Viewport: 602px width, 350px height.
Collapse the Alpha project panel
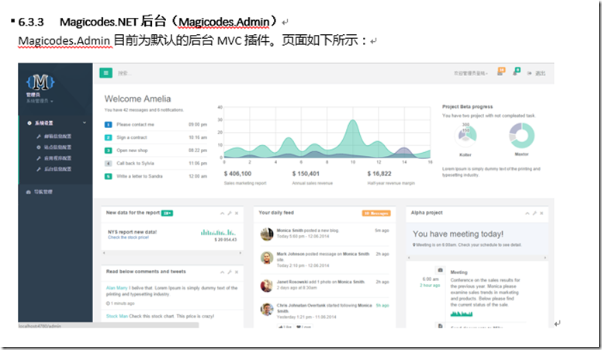[527, 213]
